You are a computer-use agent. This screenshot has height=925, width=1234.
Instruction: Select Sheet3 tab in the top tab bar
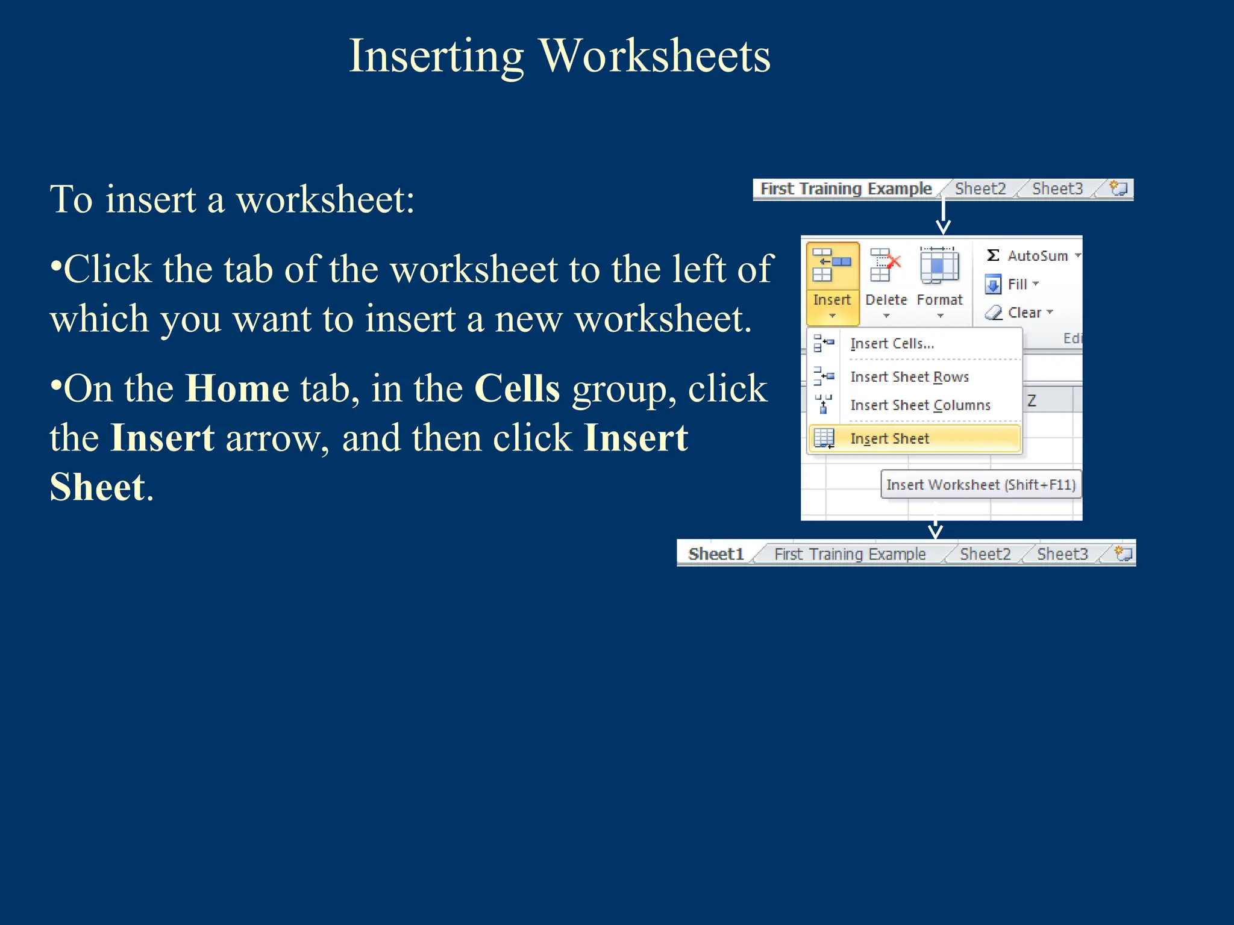tap(1057, 188)
